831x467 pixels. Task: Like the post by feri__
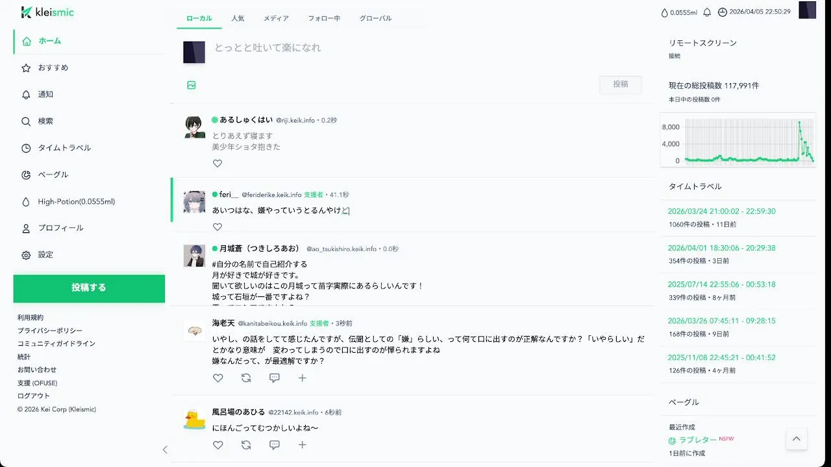pos(217,227)
